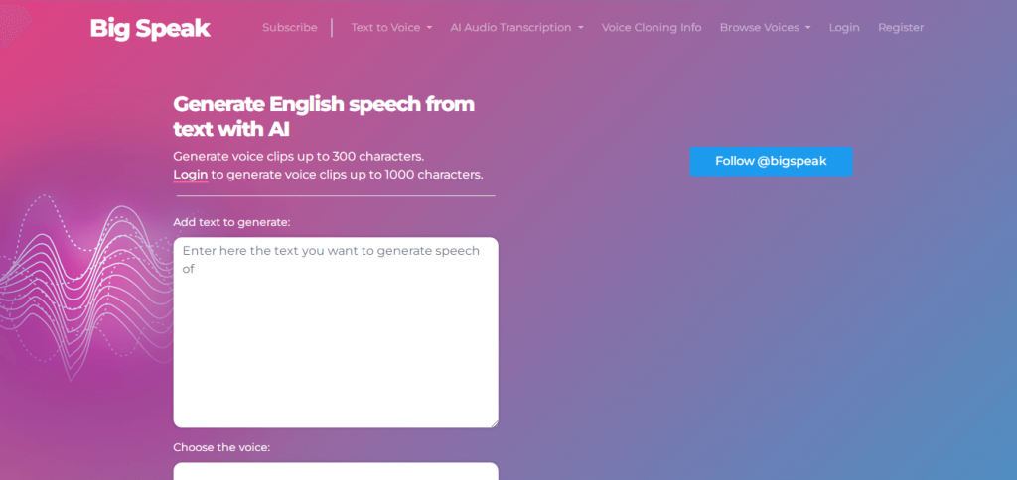This screenshot has height=480, width=1017.
Task: Grab the textarea resize handle corner
Action: point(494,423)
